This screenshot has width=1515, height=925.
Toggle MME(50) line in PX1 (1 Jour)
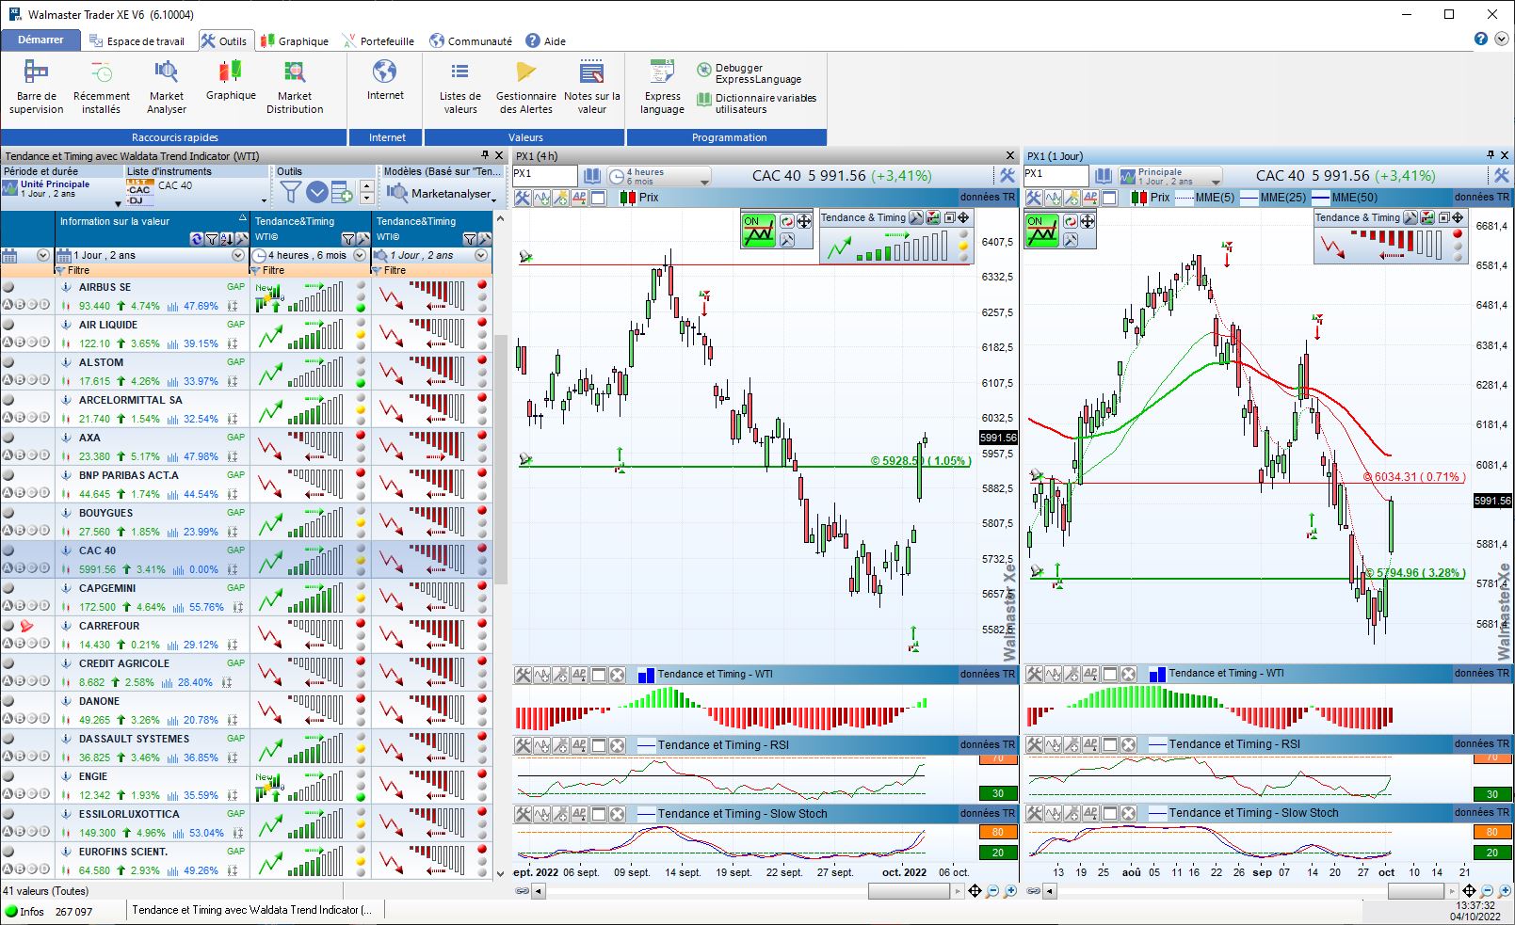tap(1345, 198)
